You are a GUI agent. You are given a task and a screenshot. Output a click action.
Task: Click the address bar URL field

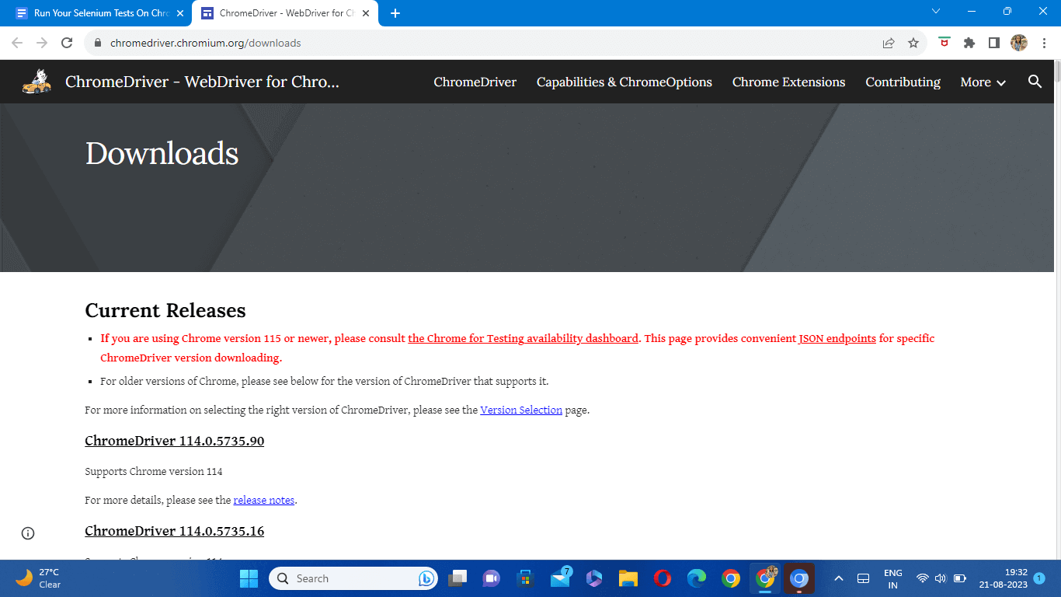tap(466, 44)
